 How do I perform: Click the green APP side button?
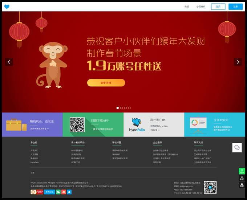[242, 171]
